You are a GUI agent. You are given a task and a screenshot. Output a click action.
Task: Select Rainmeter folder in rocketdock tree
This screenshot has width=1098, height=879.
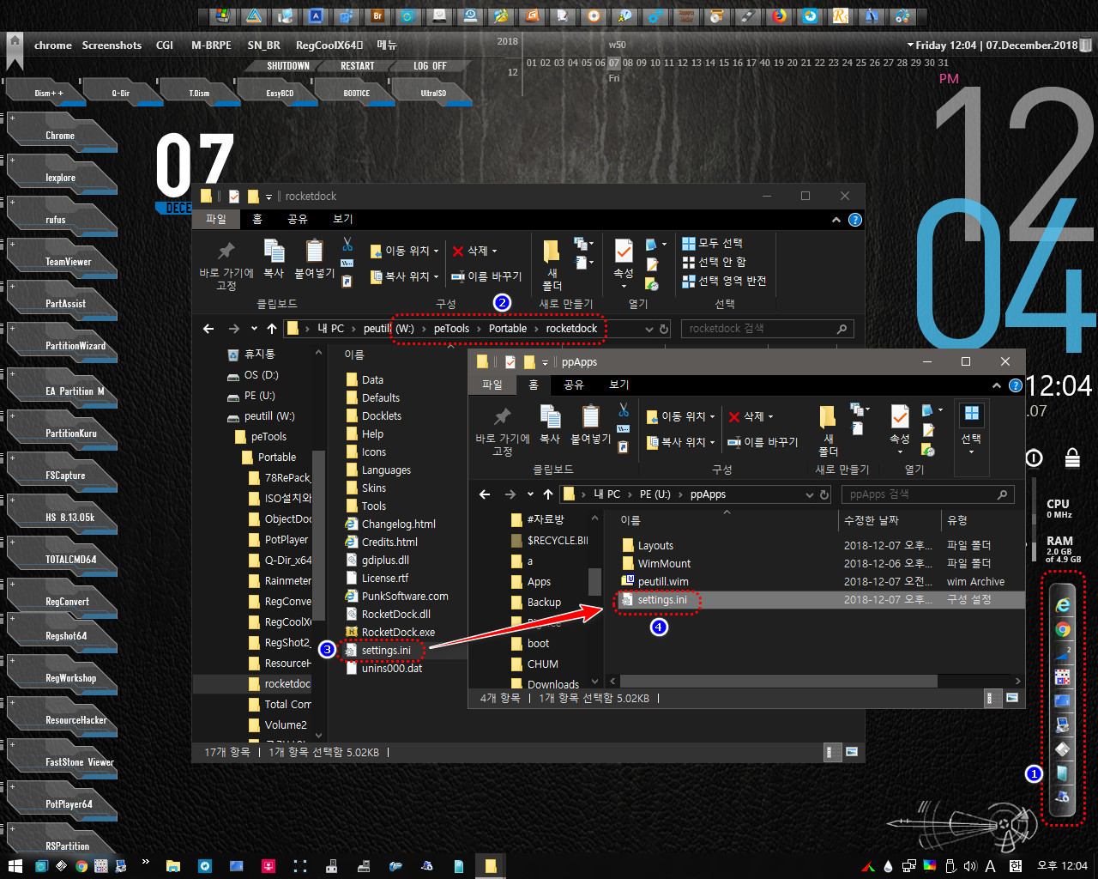pos(287,581)
